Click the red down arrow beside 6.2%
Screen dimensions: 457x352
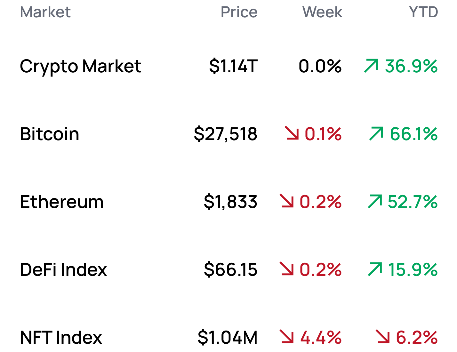click(x=383, y=337)
